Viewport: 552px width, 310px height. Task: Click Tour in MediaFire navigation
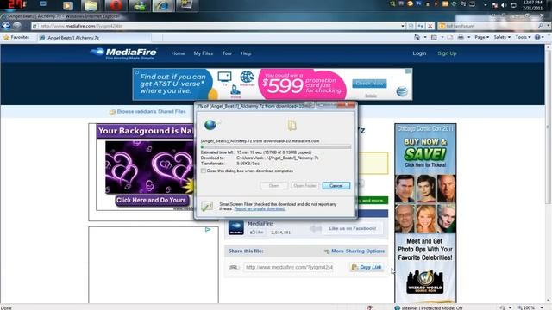(227, 53)
